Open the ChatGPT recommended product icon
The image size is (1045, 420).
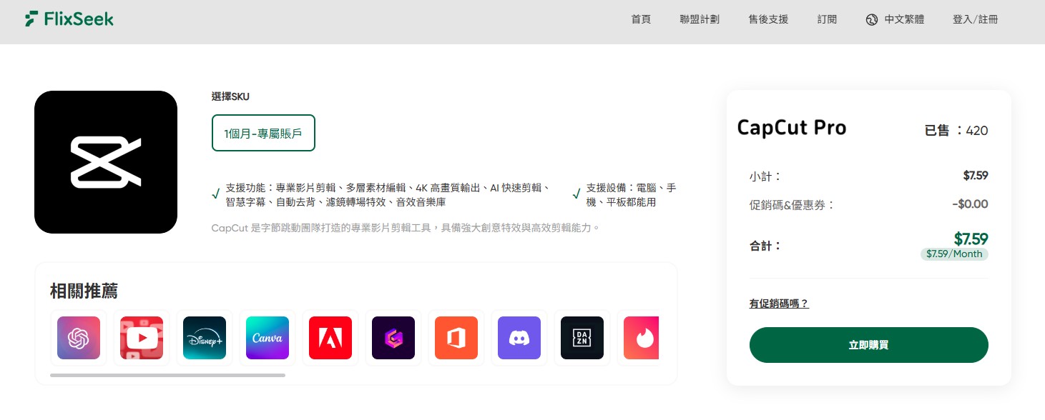click(x=79, y=338)
